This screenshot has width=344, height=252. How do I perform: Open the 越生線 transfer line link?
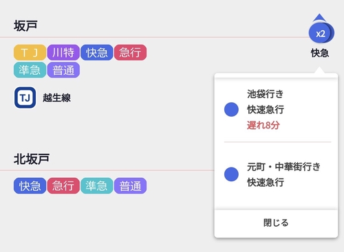point(56,98)
